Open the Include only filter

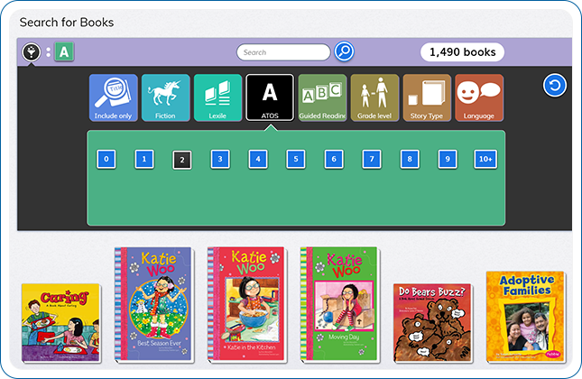113,97
